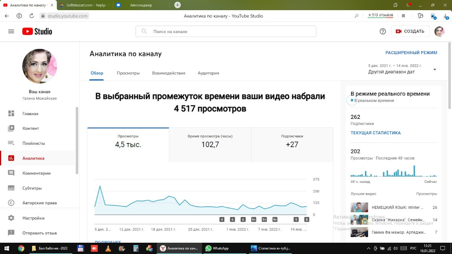
Task: Click the Авторские права copyright icon
Action: tap(11, 203)
